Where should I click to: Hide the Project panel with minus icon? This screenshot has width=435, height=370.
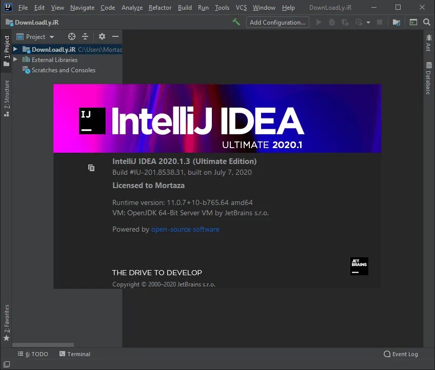(x=115, y=36)
